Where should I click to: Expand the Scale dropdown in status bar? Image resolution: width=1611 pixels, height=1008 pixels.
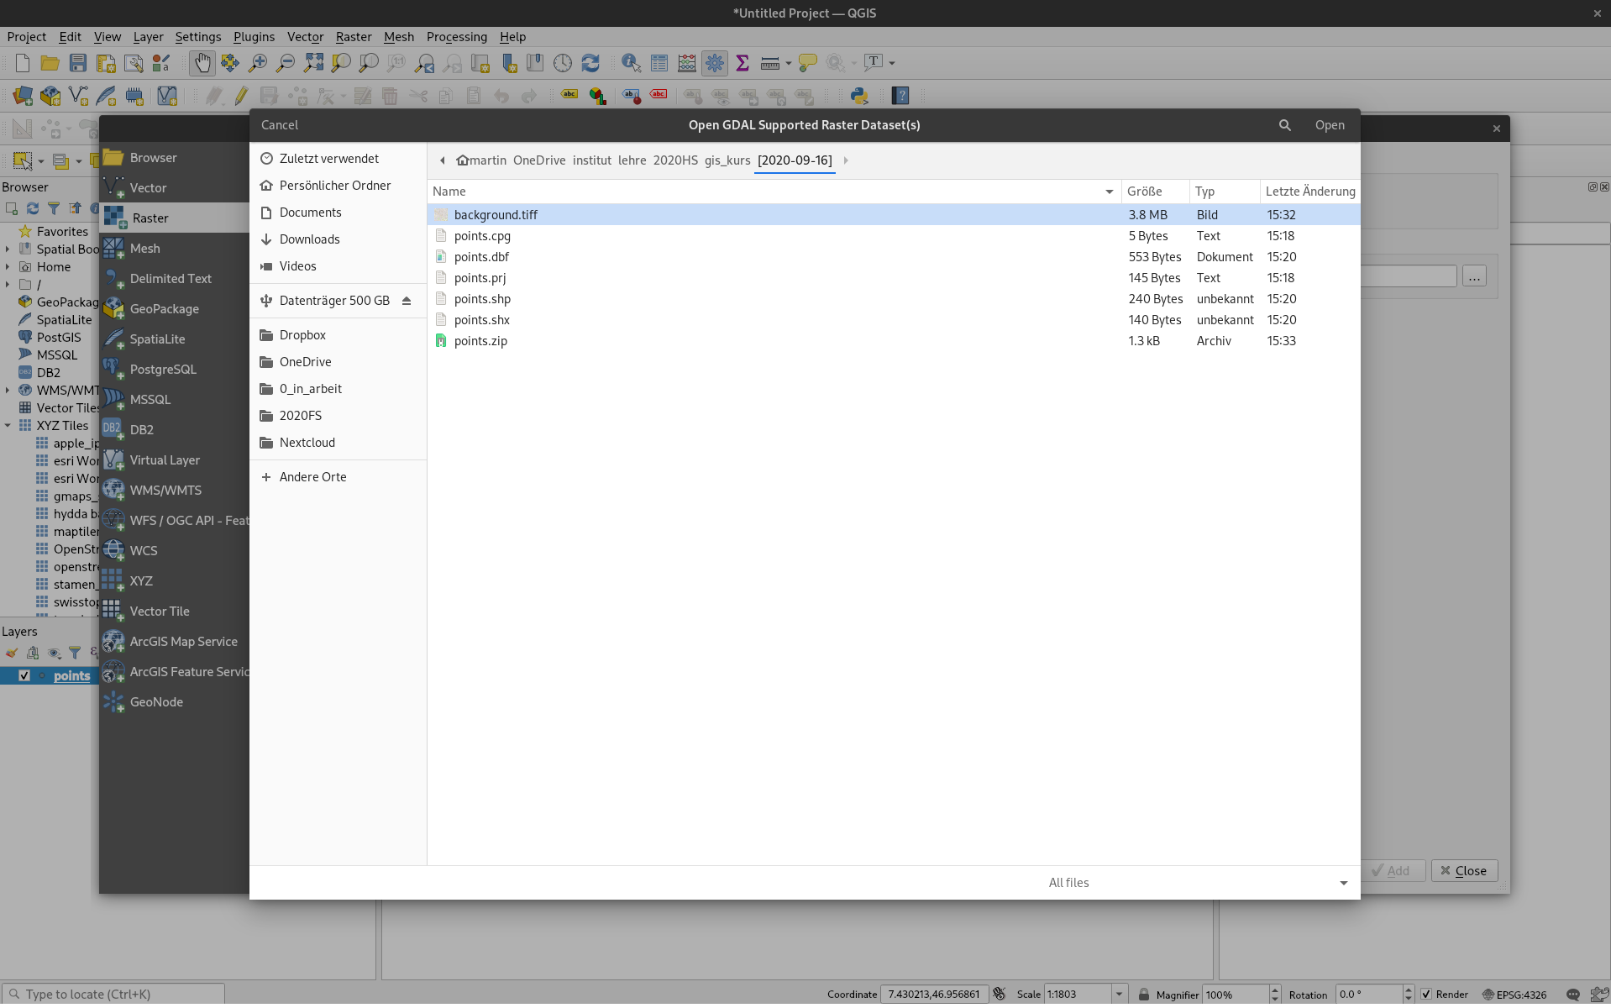[1119, 995]
